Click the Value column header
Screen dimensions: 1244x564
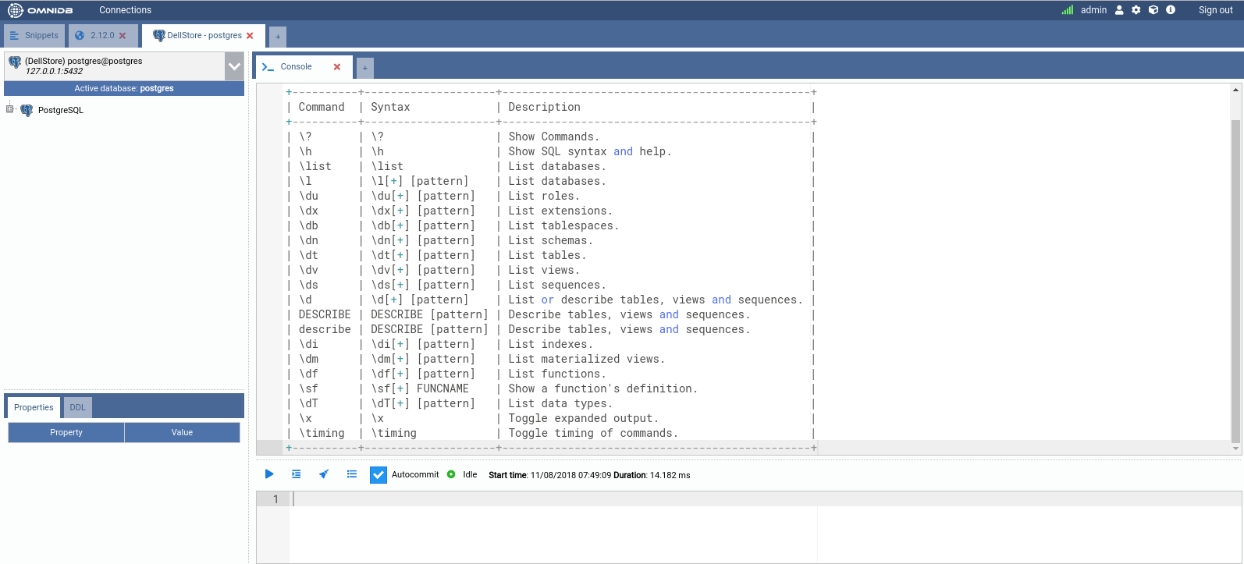point(182,432)
